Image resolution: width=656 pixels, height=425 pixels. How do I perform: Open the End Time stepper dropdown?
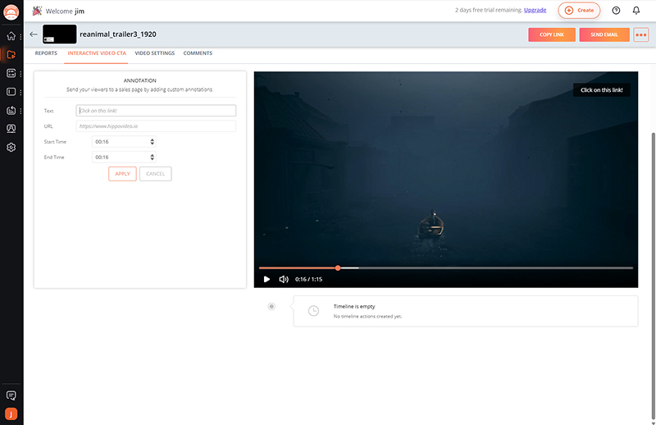point(153,157)
